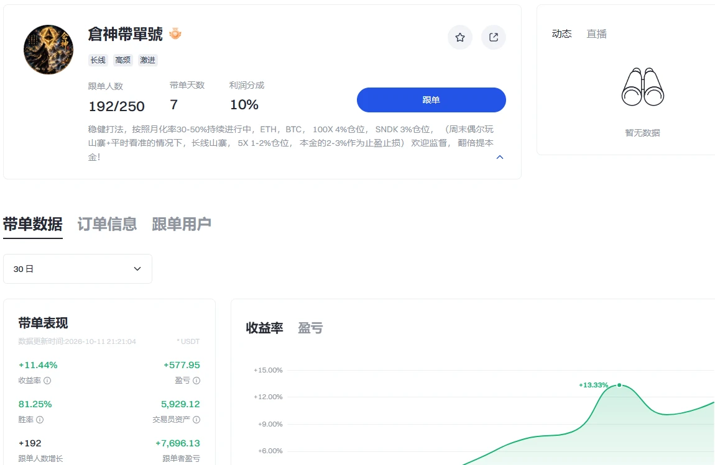Switch to the 订单信息 tab

click(107, 224)
